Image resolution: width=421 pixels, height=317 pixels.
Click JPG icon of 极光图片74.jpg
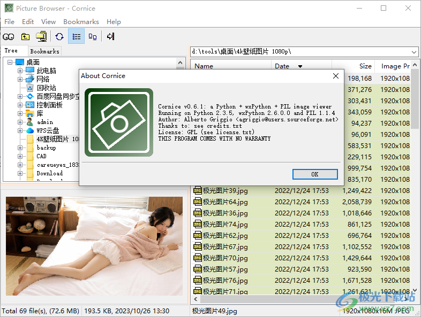(x=198, y=225)
